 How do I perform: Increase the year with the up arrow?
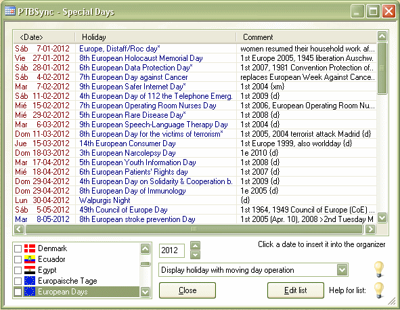click(x=195, y=246)
